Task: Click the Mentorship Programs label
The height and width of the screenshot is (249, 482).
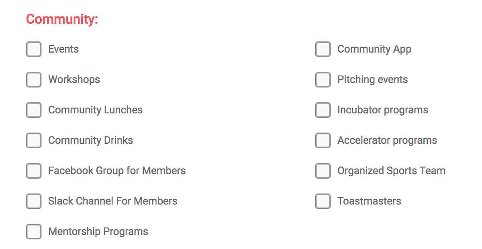Action: pos(98,232)
